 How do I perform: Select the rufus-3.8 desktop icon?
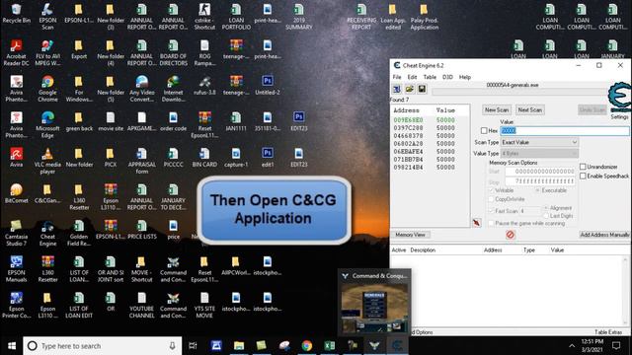tap(204, 86)
